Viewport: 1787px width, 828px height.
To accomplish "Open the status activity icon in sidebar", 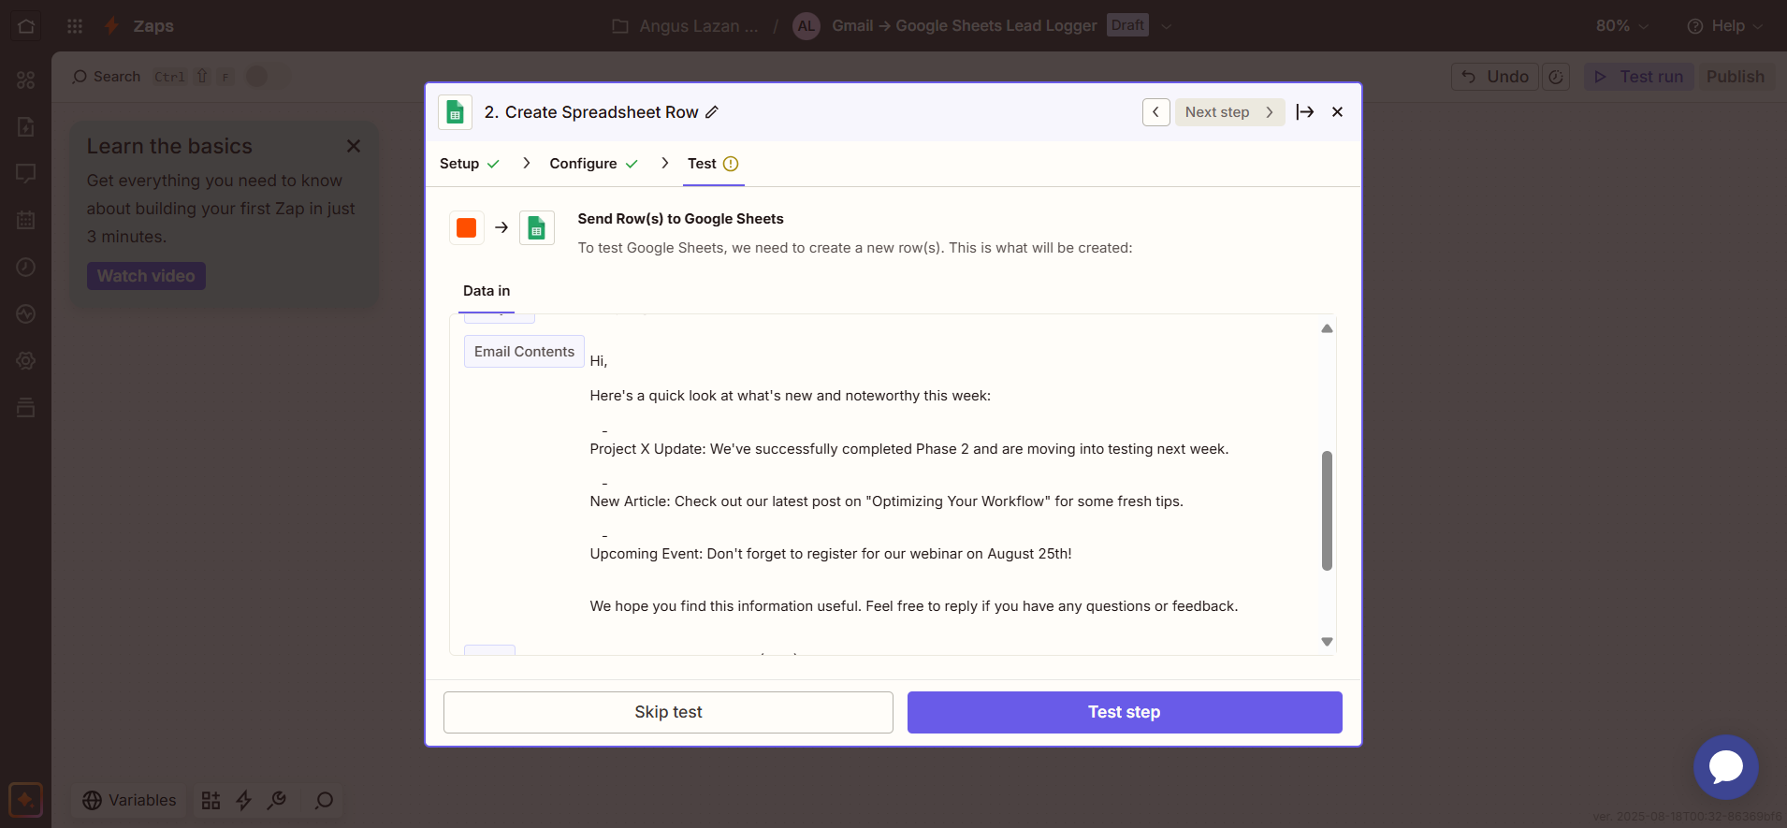I will click(x=26, y=314).
